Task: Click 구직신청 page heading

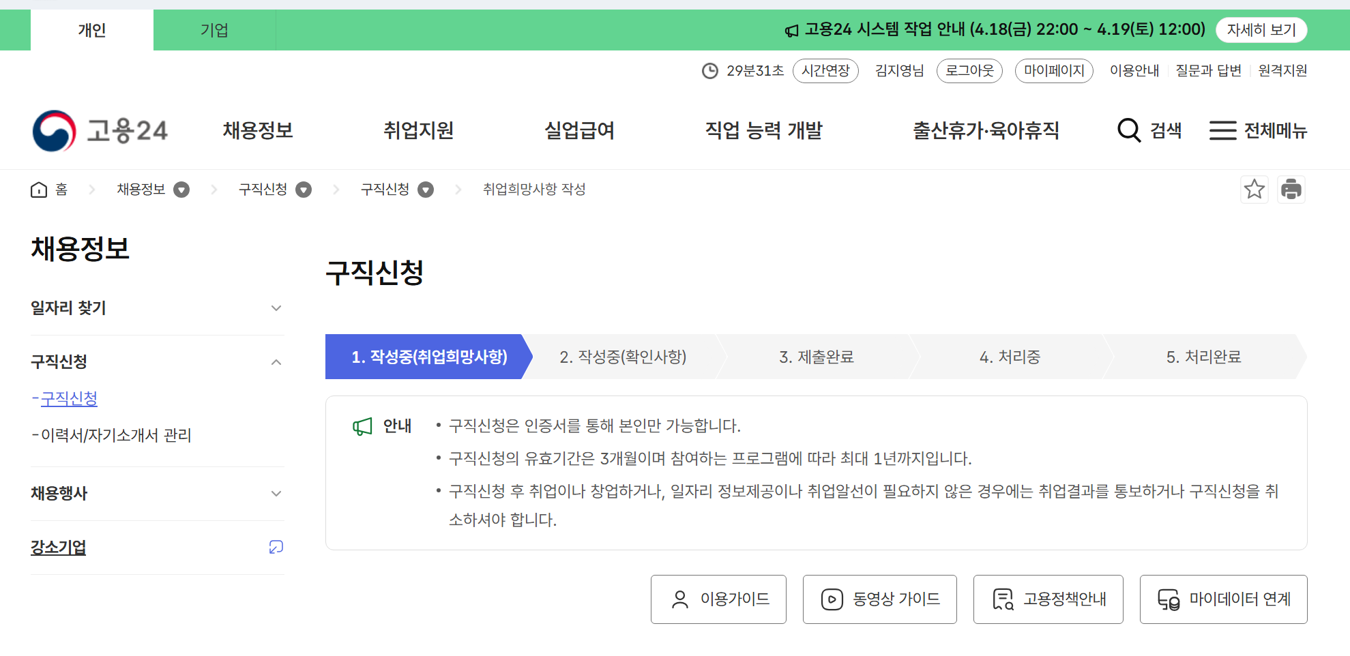Action: (375, 273)
